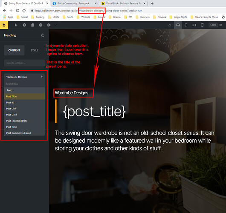Image resolution: width=226 pixels, height=213 pixels.
Task: Open the pages icon in toolbar
Action: pos(32,25)
